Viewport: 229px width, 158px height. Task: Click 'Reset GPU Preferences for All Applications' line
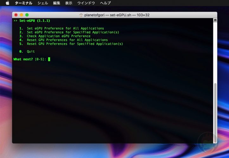click(x=67, y=40)
